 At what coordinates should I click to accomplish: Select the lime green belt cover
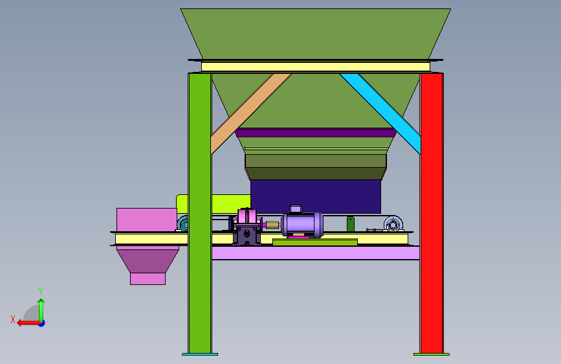pos(231,204)
